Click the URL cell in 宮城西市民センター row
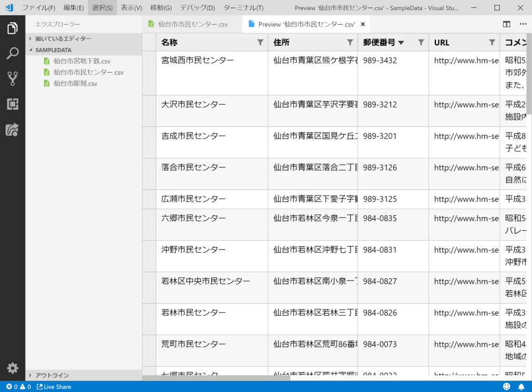532x392 pixels. click(x=464, y=73)
